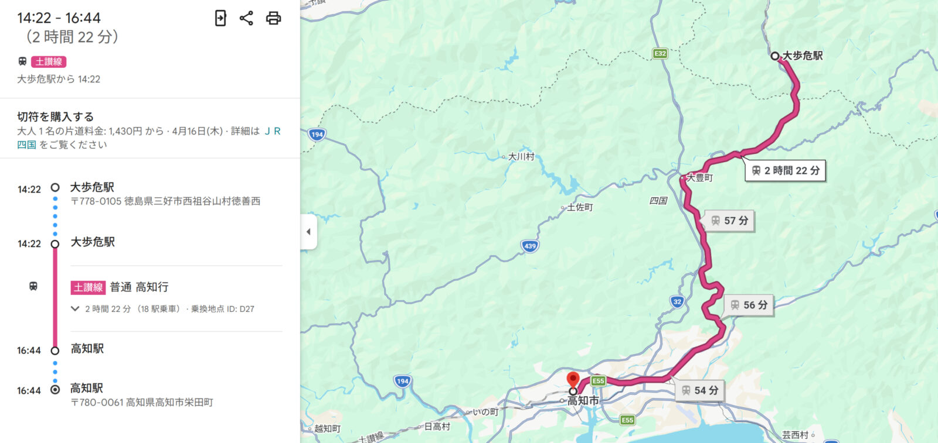This screenshot has width=938, height=443.
Task: Choose the 57分 alternative route label
Action: point(729,221)
